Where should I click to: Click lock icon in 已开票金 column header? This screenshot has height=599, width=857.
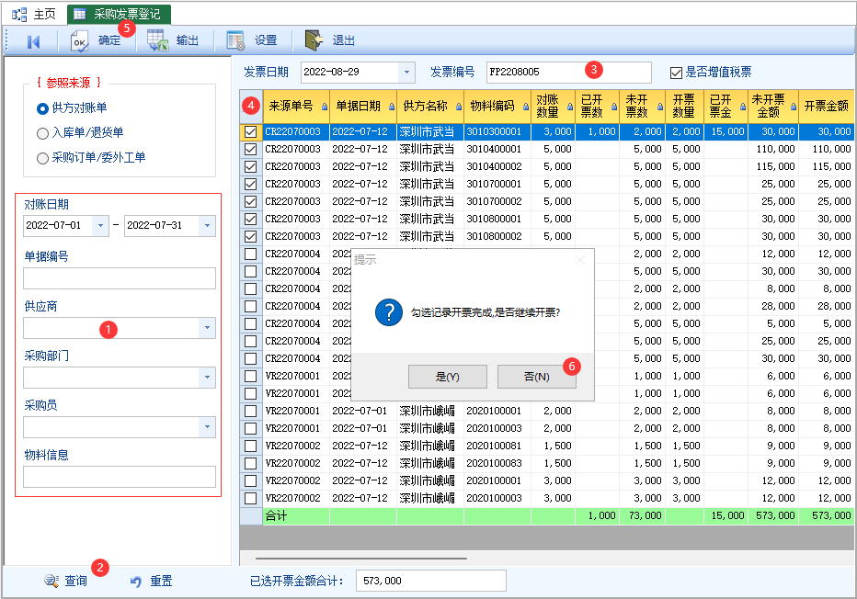(743, 107)
